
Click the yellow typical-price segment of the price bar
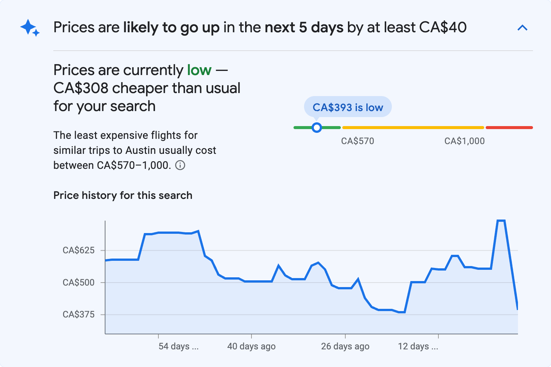[x=413, y=128]
